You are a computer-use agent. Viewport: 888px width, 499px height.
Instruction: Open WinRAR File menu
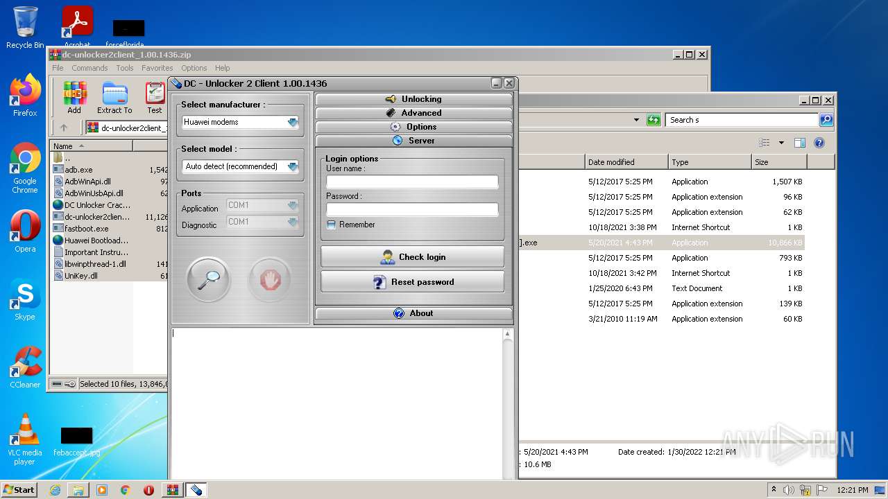coord(58,68)
